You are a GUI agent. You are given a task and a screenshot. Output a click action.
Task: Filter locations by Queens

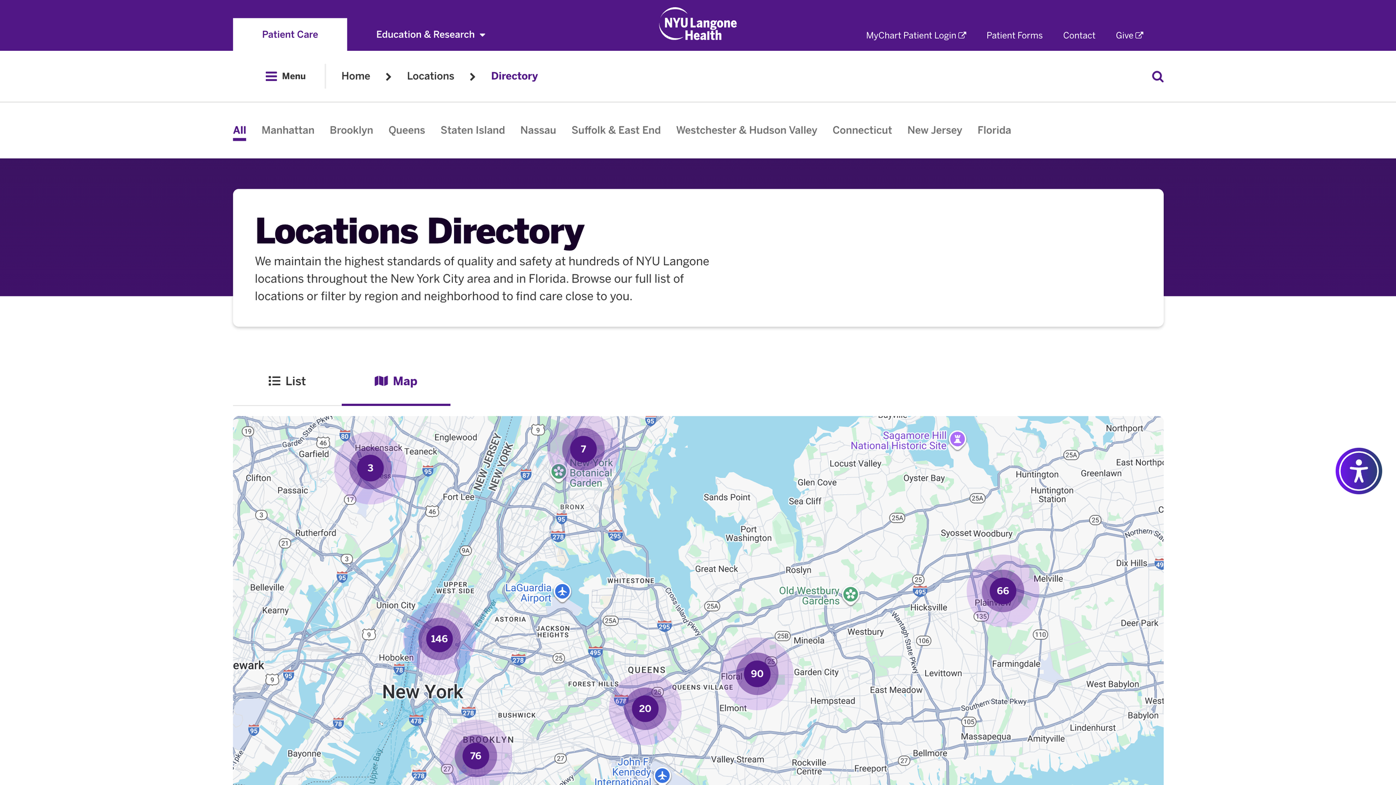coord(407,130)
